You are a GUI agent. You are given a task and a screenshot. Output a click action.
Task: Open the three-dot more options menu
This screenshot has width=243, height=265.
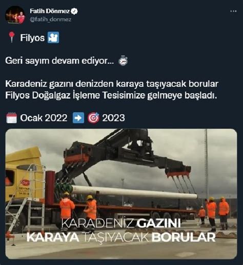(x=233, y=11)
